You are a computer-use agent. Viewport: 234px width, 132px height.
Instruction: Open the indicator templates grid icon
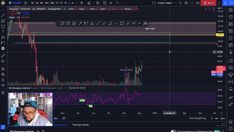[x=98, y=3]
